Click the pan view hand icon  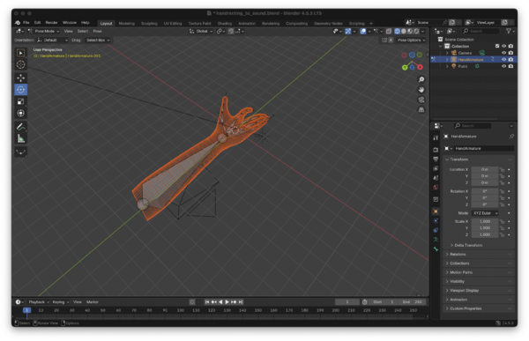coord(421,90)
